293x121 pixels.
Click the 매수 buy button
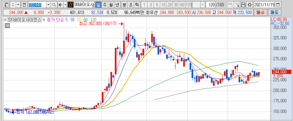point(260,13)
